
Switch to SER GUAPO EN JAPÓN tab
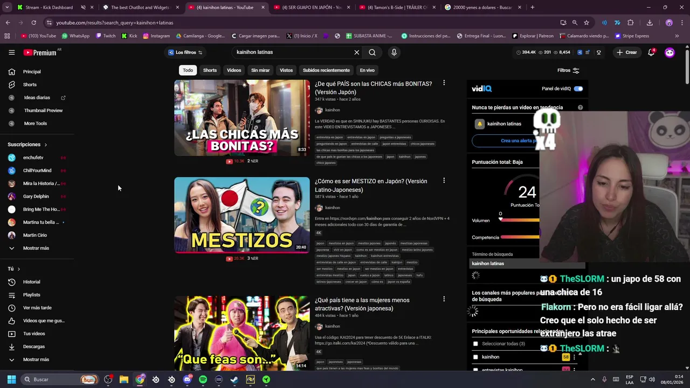pos(312,8)
